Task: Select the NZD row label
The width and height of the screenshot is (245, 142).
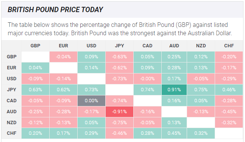Action: (x=12, y=123)
